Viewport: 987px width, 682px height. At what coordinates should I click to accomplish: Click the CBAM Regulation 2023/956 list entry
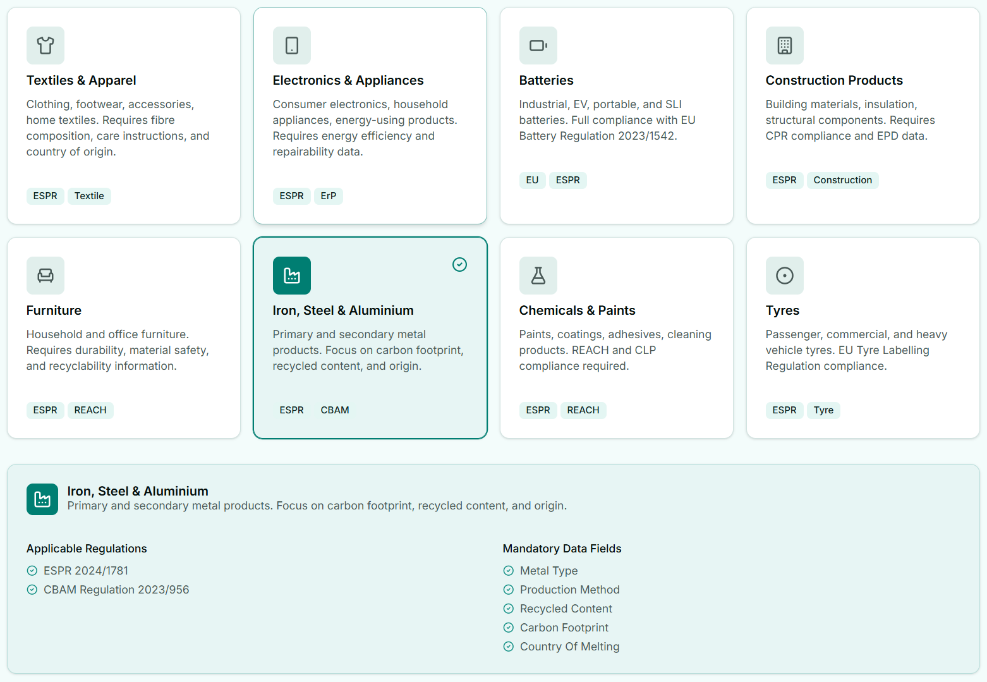[116, 589]
